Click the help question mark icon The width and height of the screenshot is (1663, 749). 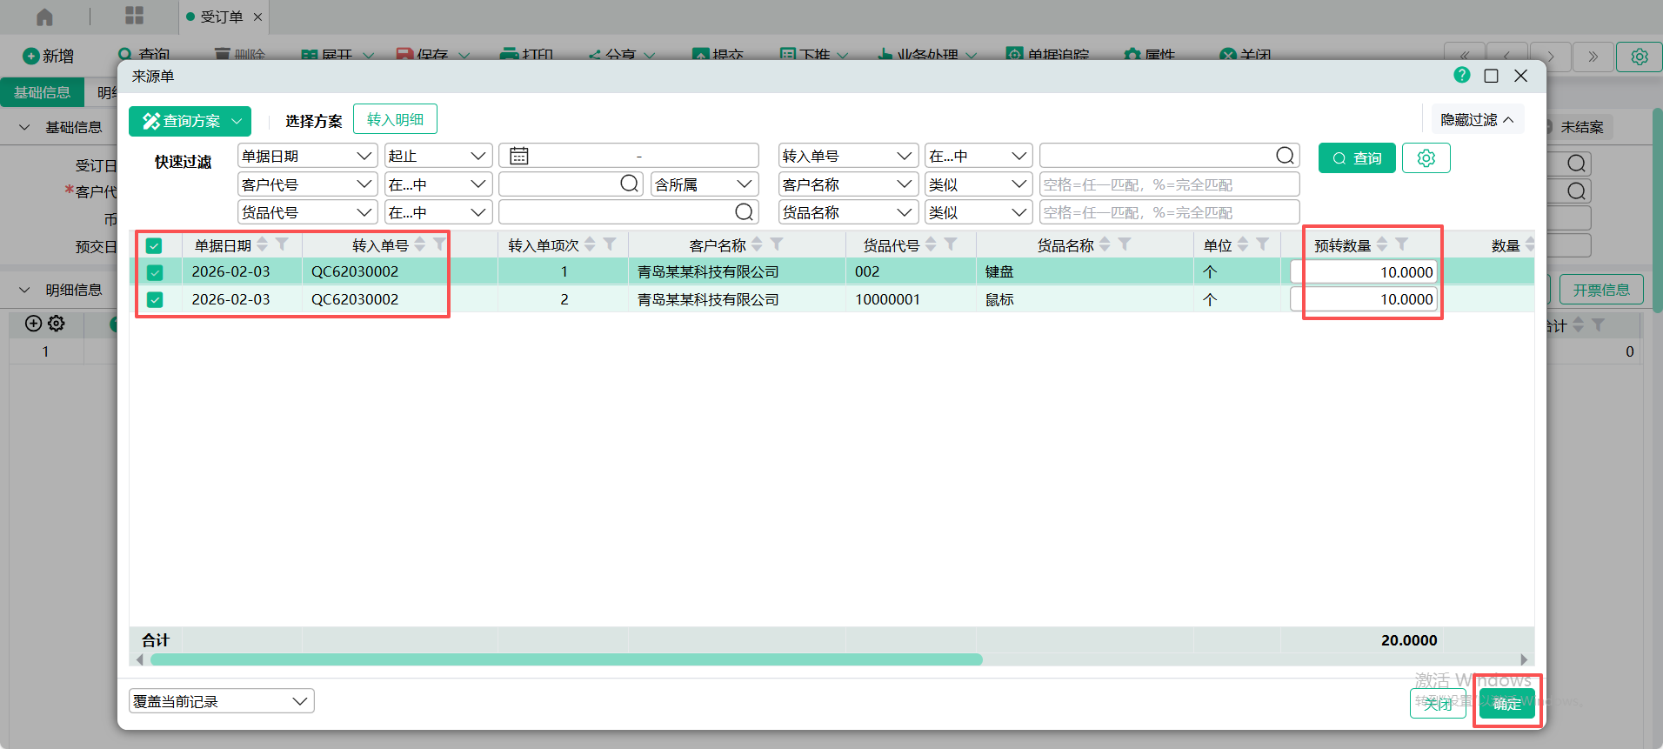(1461, 76)
